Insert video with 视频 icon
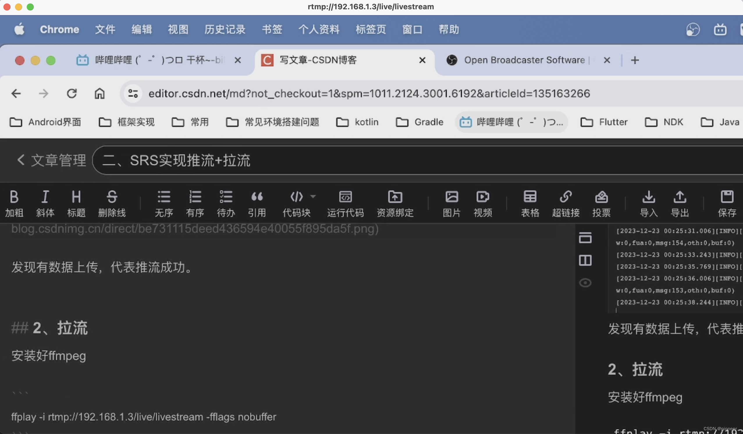The image size is (743, 434). pyautogui.click(x=483, y=203)
